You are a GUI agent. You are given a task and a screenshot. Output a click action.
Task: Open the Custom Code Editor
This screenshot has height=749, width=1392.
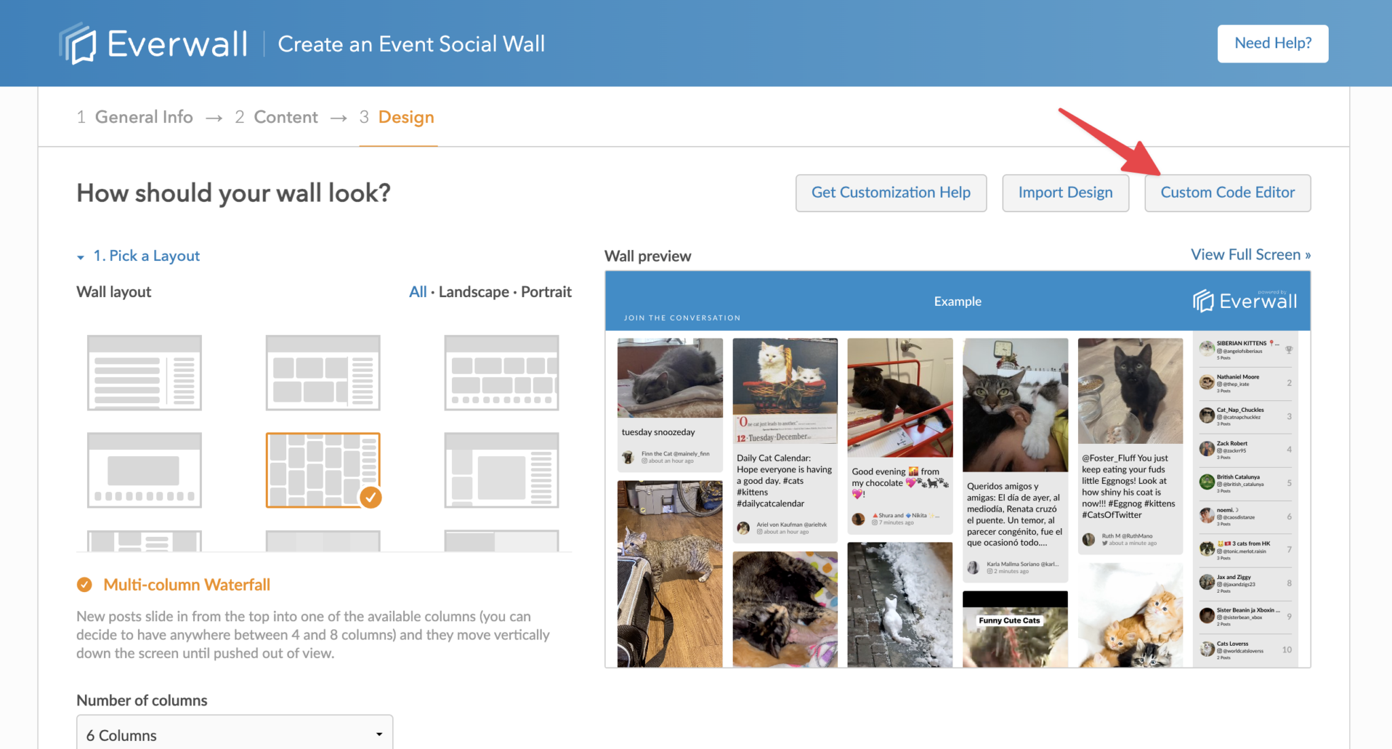click(x=1228, y=192)
